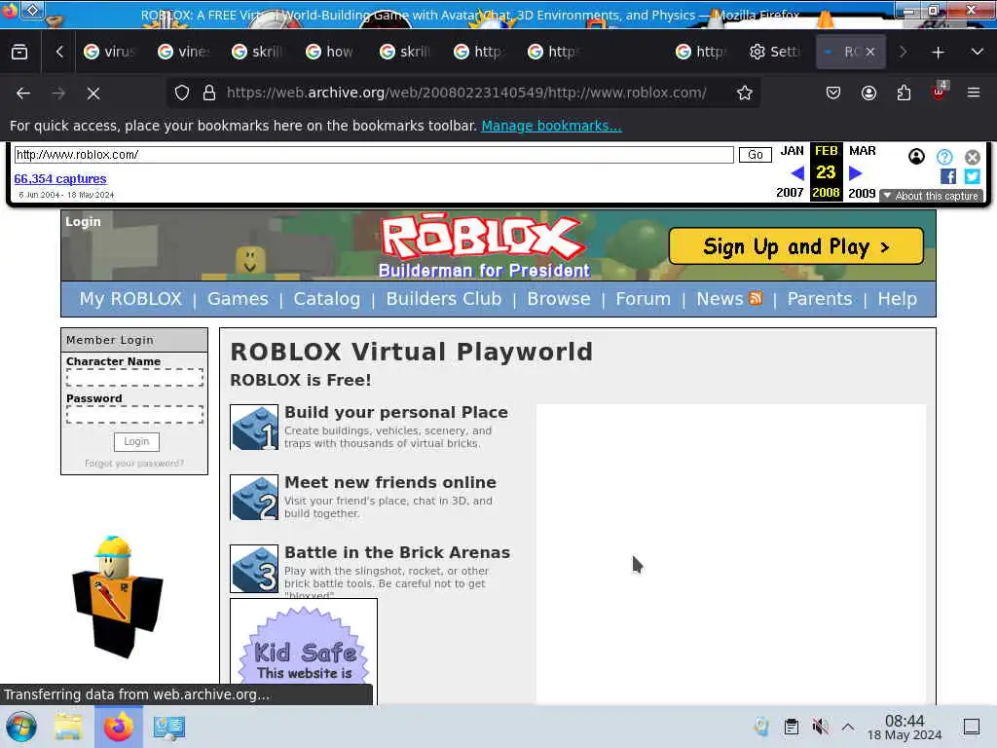997x748 pixels.
Task: Toggle muted volume tray icon
Action: pos(820,727)
